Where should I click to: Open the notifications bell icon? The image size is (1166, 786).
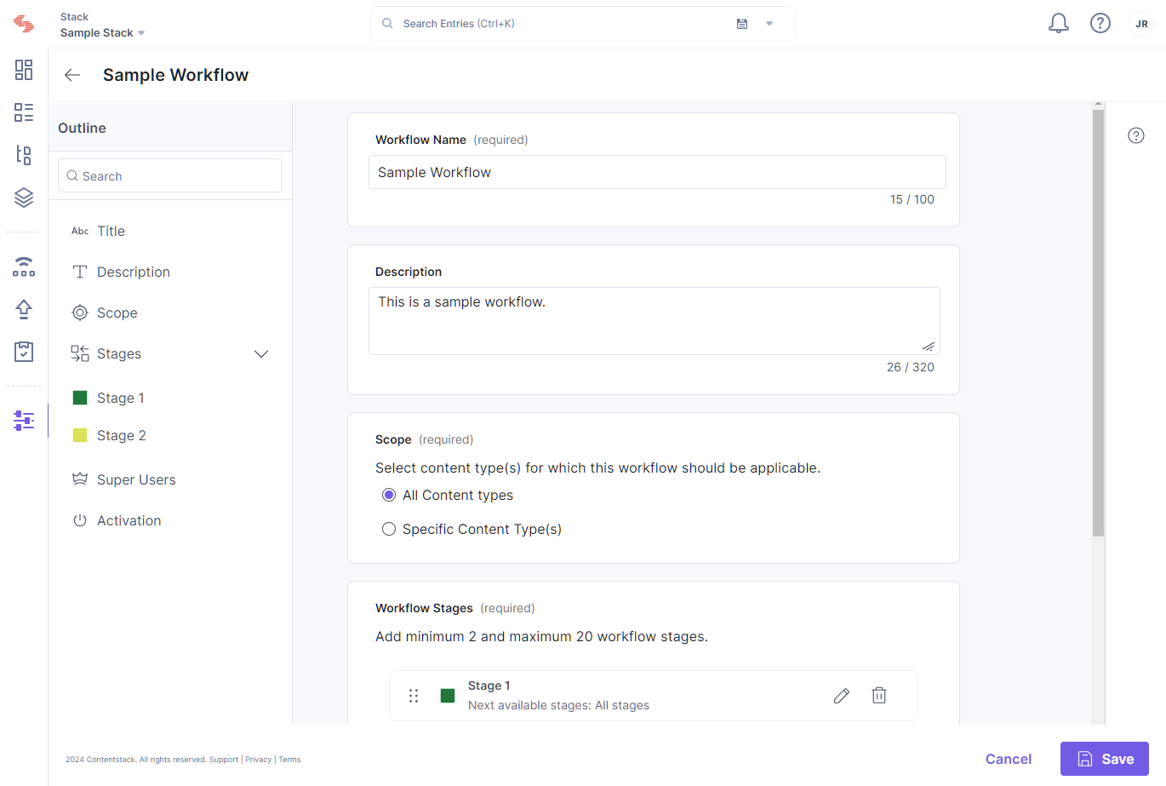(1059, 24)
